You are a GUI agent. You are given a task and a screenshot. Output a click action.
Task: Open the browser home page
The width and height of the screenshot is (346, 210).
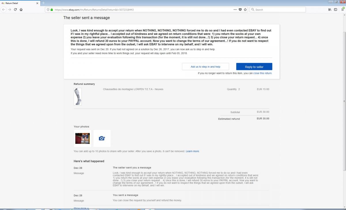click(x=21, y=9)
